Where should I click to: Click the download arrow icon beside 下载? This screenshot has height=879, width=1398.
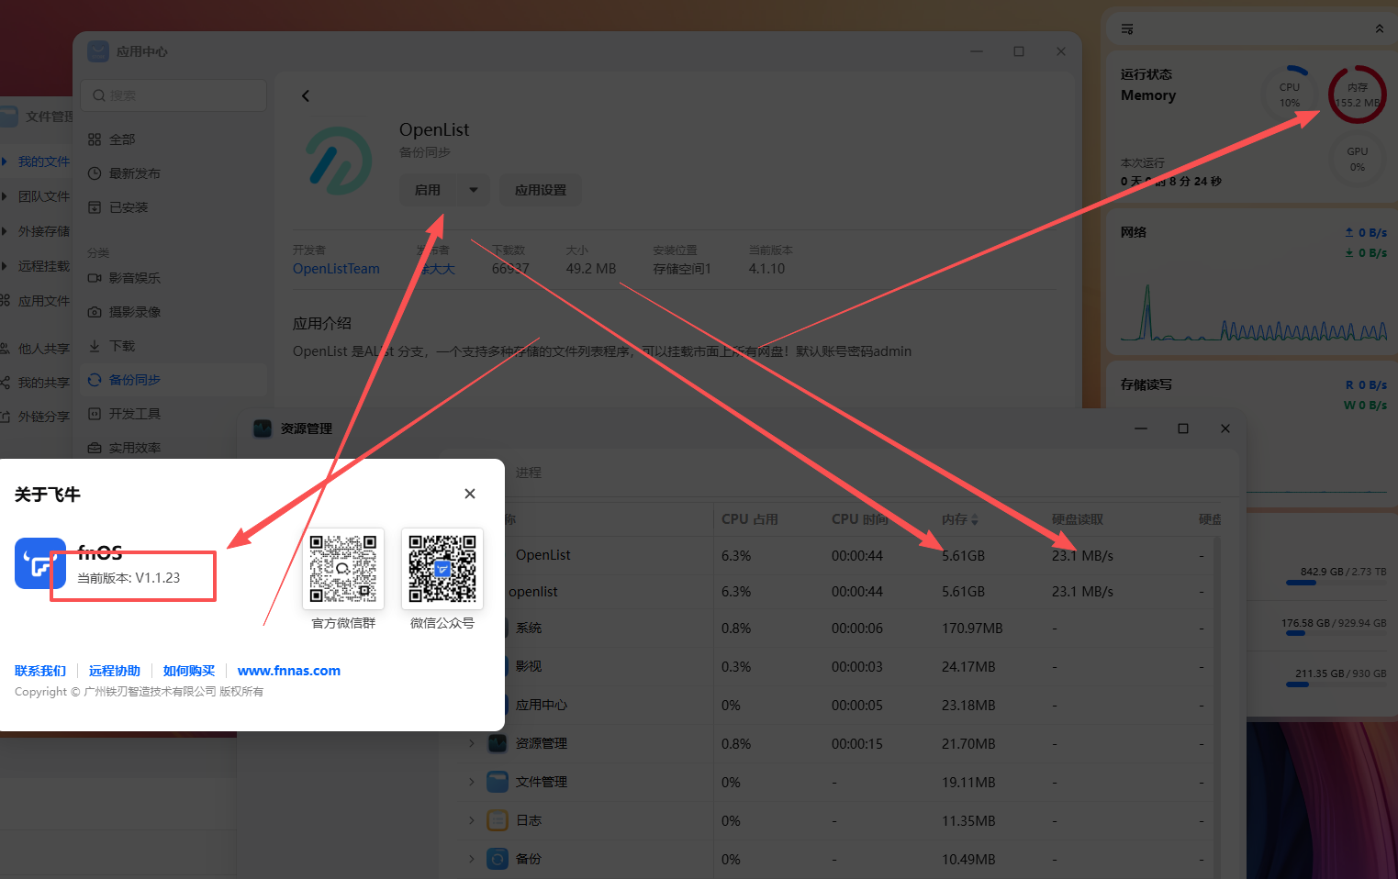click(95, 346)
